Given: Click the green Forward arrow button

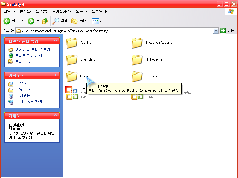Looking at the screenshot, I should [x=31, y=21].
